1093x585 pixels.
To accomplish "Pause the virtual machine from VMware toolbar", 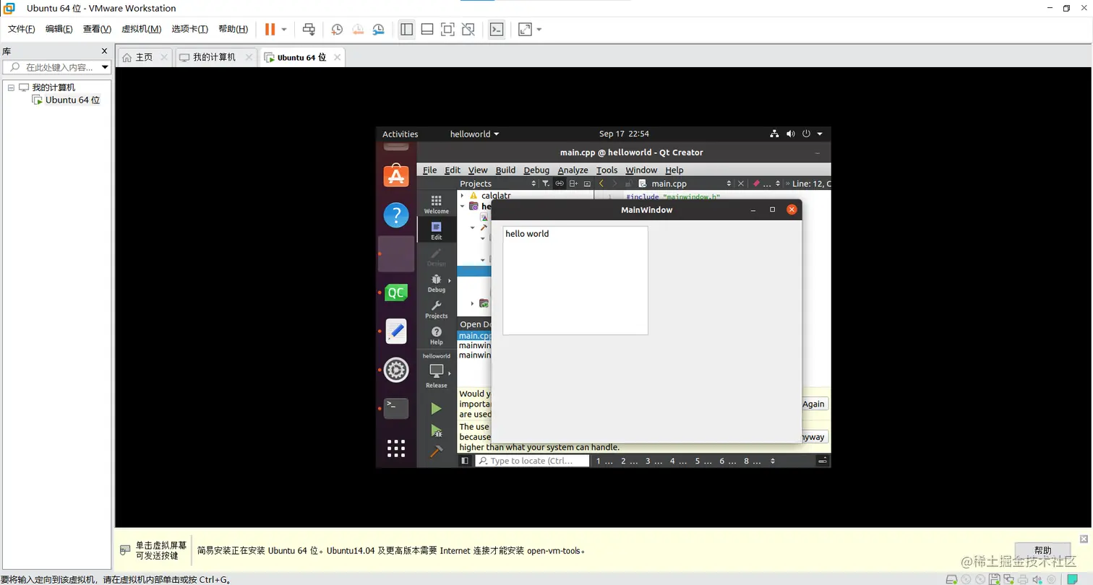I will click(270, 29).
